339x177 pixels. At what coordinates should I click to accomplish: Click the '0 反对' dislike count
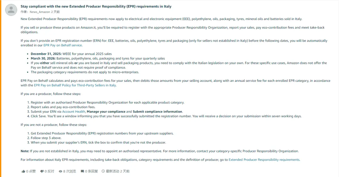[50, 171]
